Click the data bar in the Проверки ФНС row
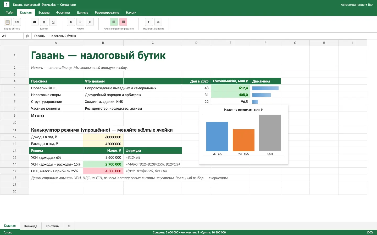Screen dimensions: 377x235 [265, 88]
